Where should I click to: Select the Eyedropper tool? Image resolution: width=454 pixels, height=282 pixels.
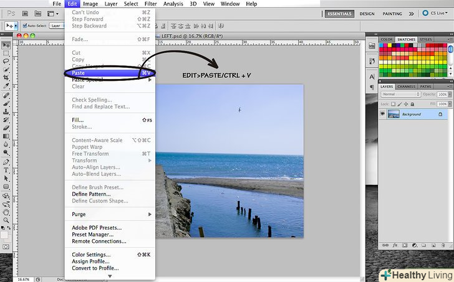click(6, 86)
